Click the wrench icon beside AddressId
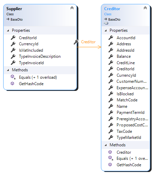Viewport: 154px width, 174px height. (111, 50)
